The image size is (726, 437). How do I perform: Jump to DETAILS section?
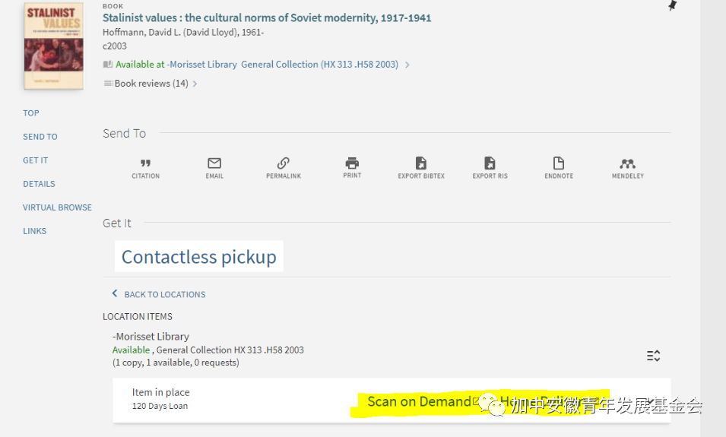pyautogui.click(x=39, y=184)
